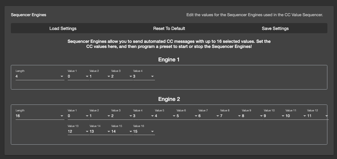
Task: Open Engine 2 Value 3 dropdown
Action: click(x=122, y=116)
